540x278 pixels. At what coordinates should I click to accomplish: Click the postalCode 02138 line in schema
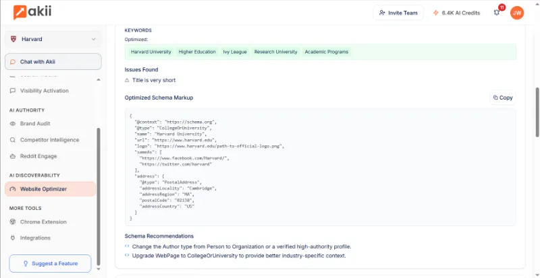click(167, 200)
